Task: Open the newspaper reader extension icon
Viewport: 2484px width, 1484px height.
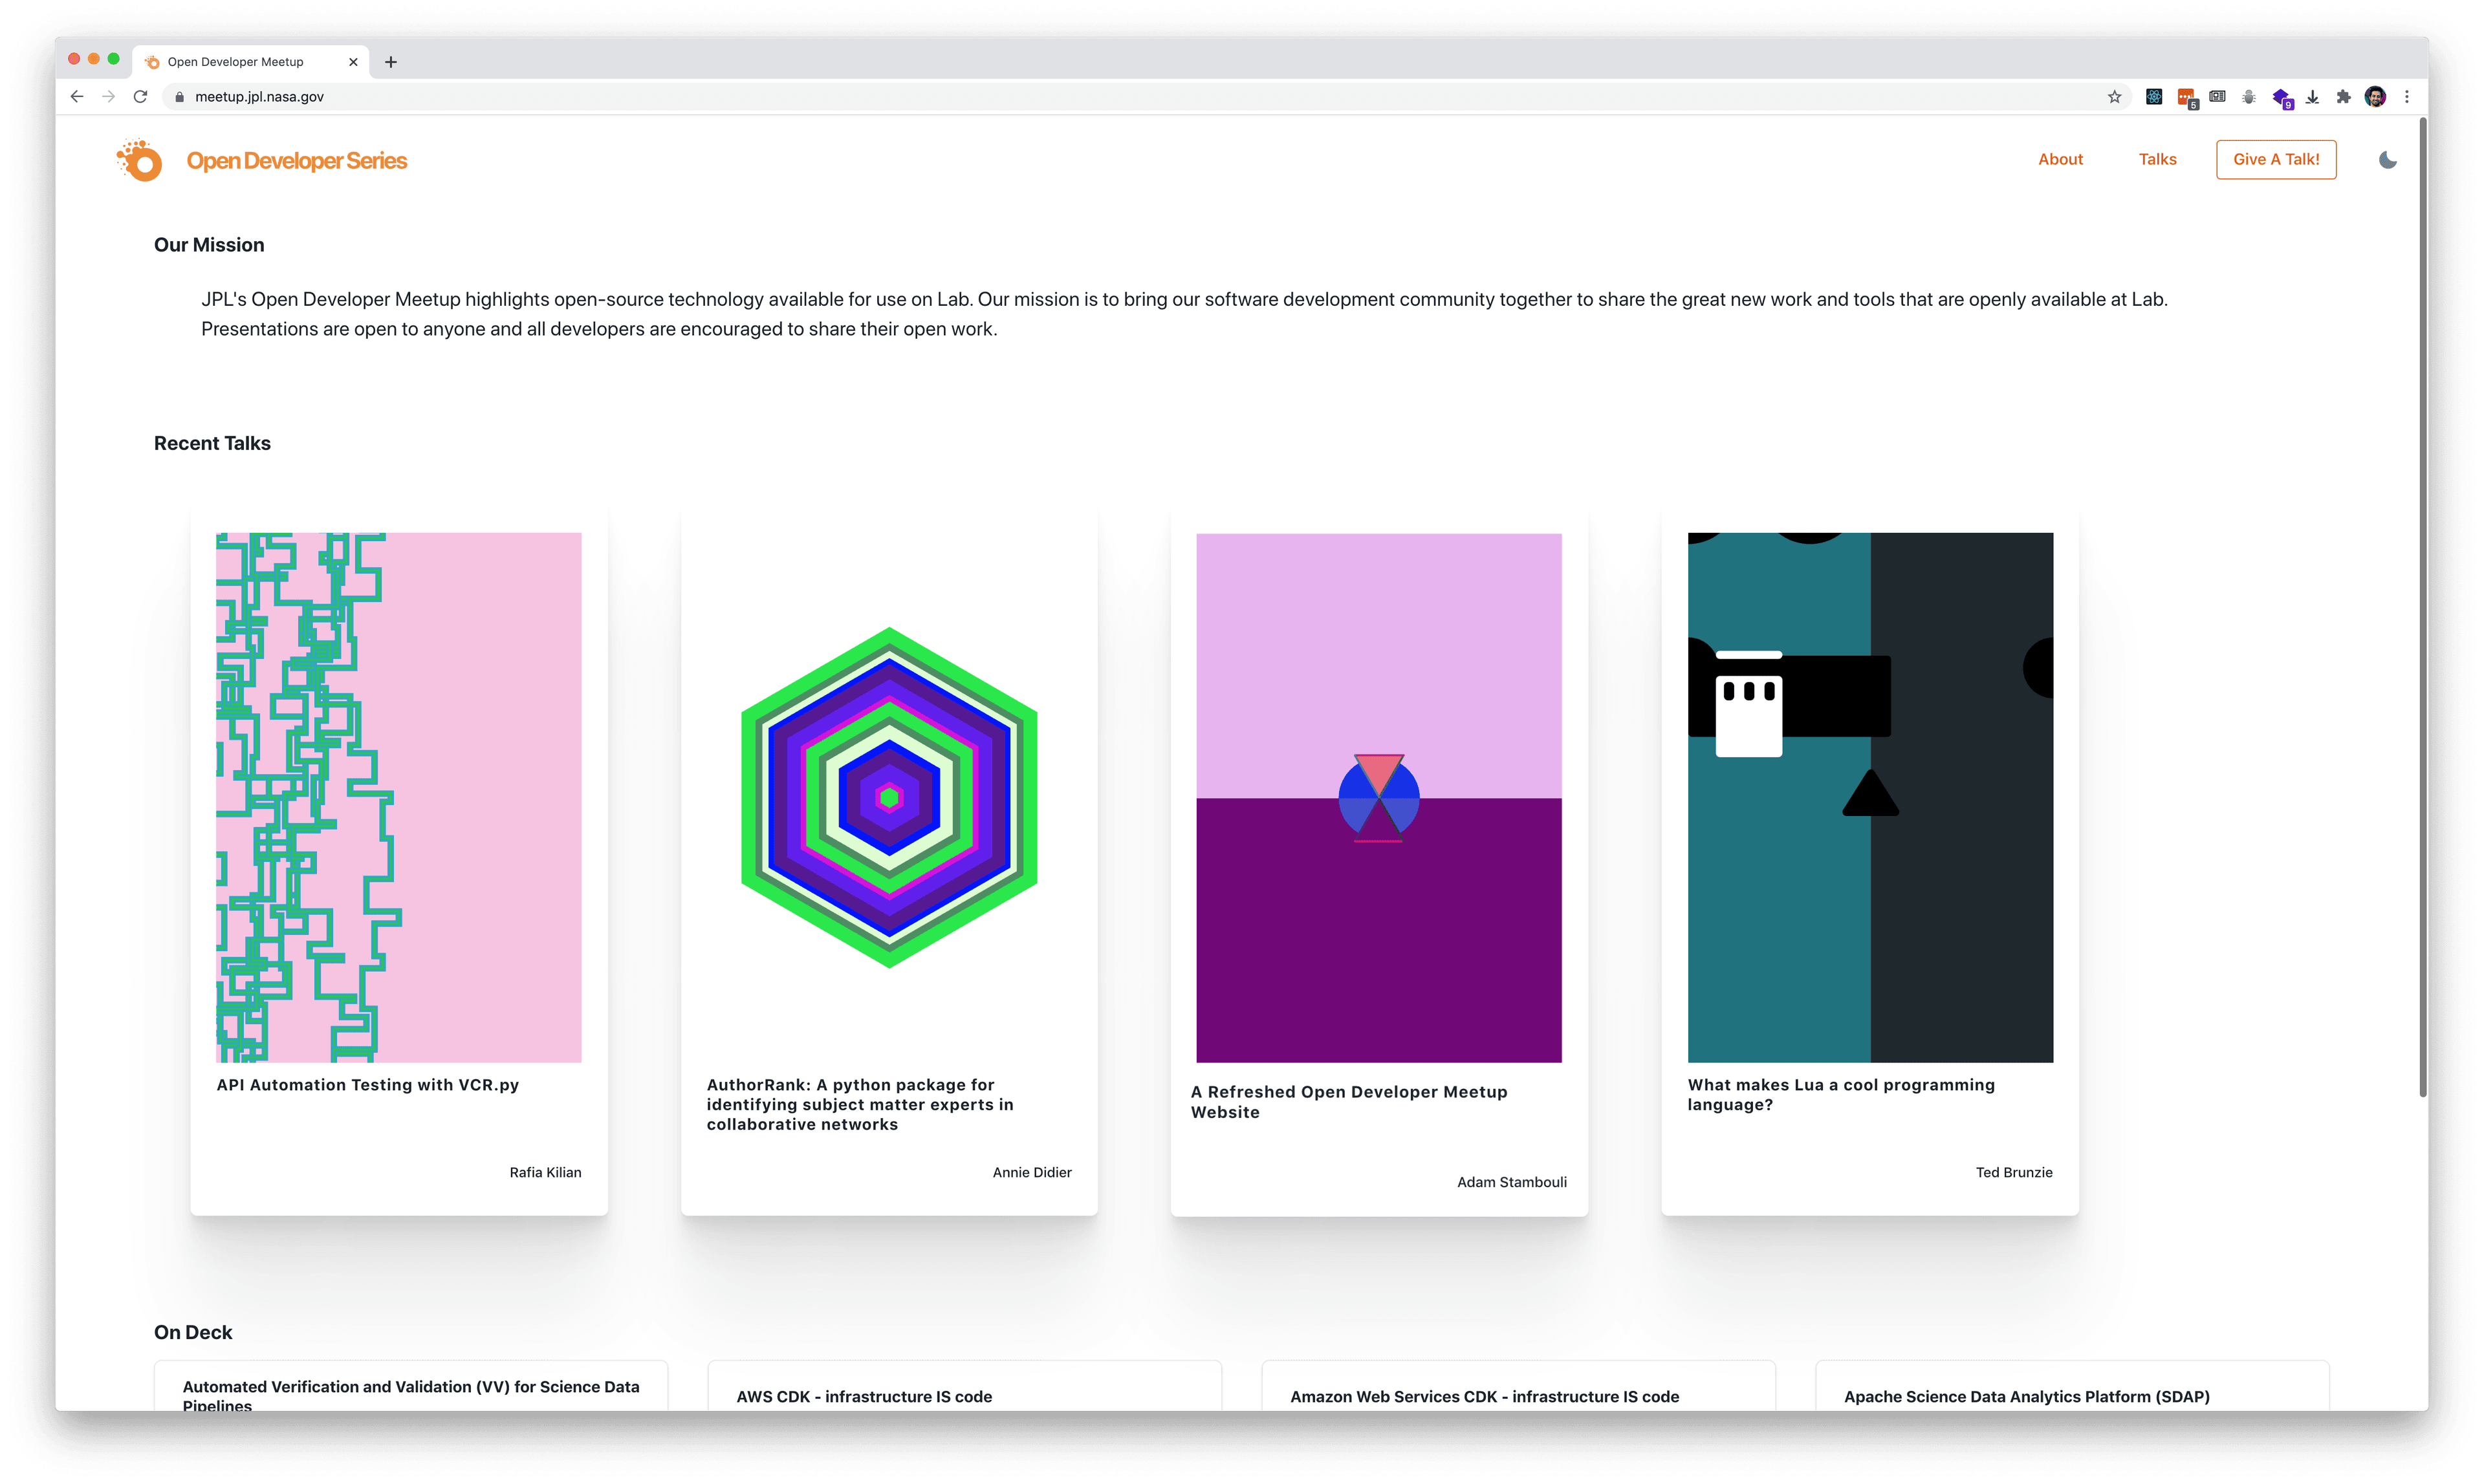Action: (2218, 97)
